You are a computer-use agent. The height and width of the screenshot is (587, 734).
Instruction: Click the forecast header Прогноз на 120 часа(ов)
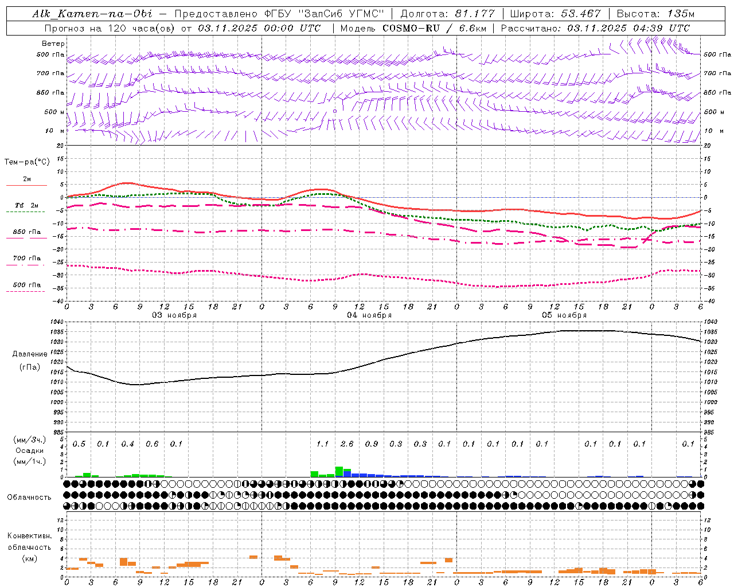111,28
